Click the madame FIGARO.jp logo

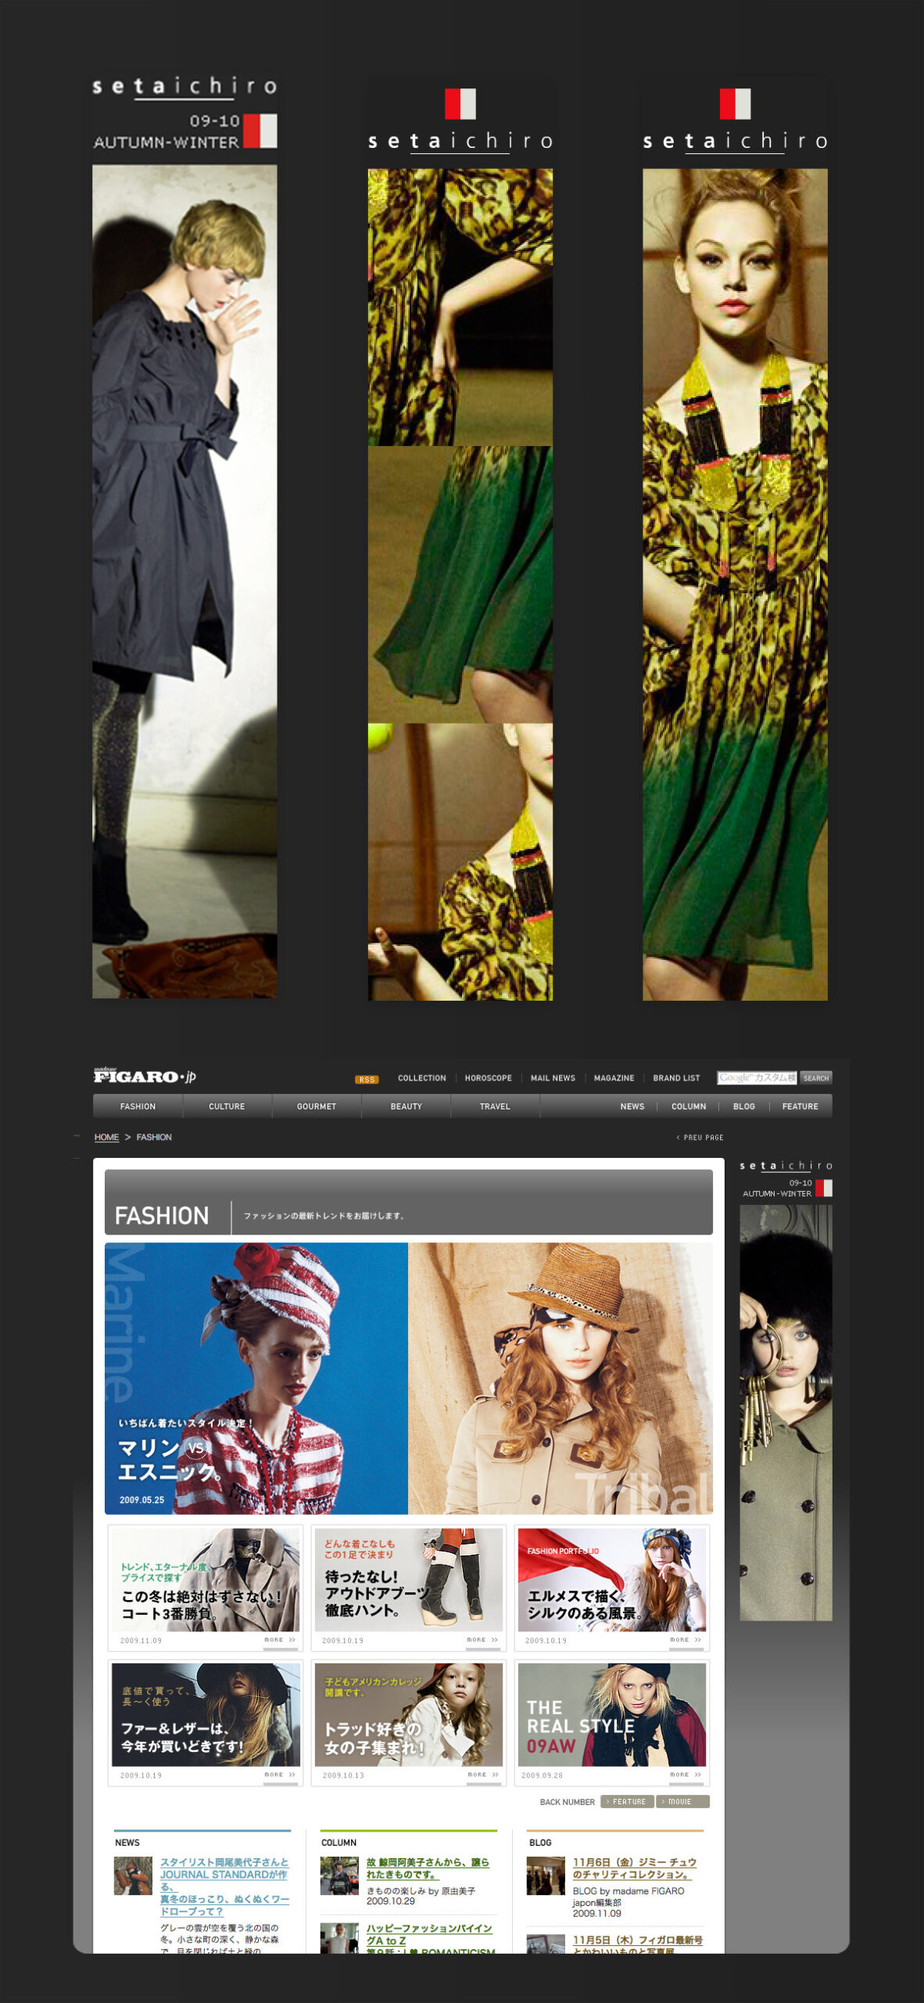pos(145,1076)
